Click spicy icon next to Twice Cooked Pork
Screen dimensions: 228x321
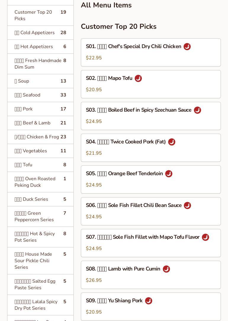pyautogui.click(x=172, y=142)
